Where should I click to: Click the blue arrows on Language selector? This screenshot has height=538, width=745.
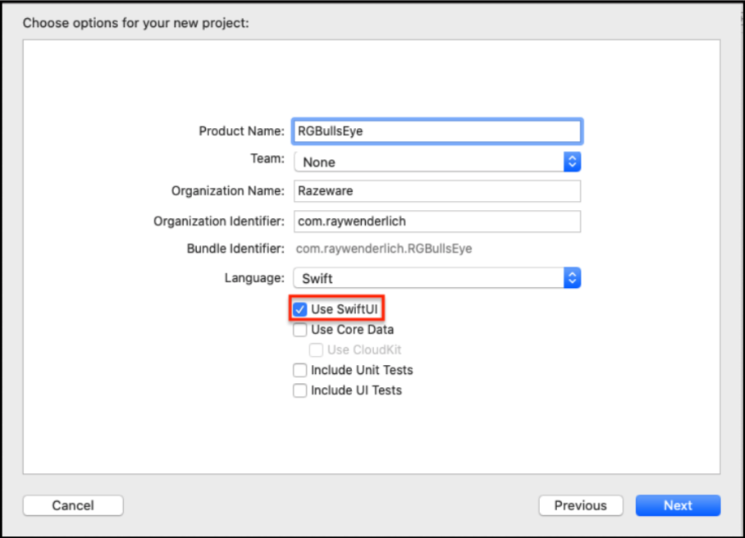coord(572,278)
